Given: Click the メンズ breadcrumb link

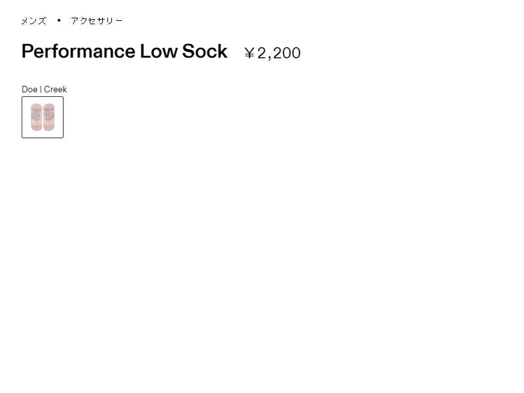Looking at the screenshot, I should (x=33, y=21).
